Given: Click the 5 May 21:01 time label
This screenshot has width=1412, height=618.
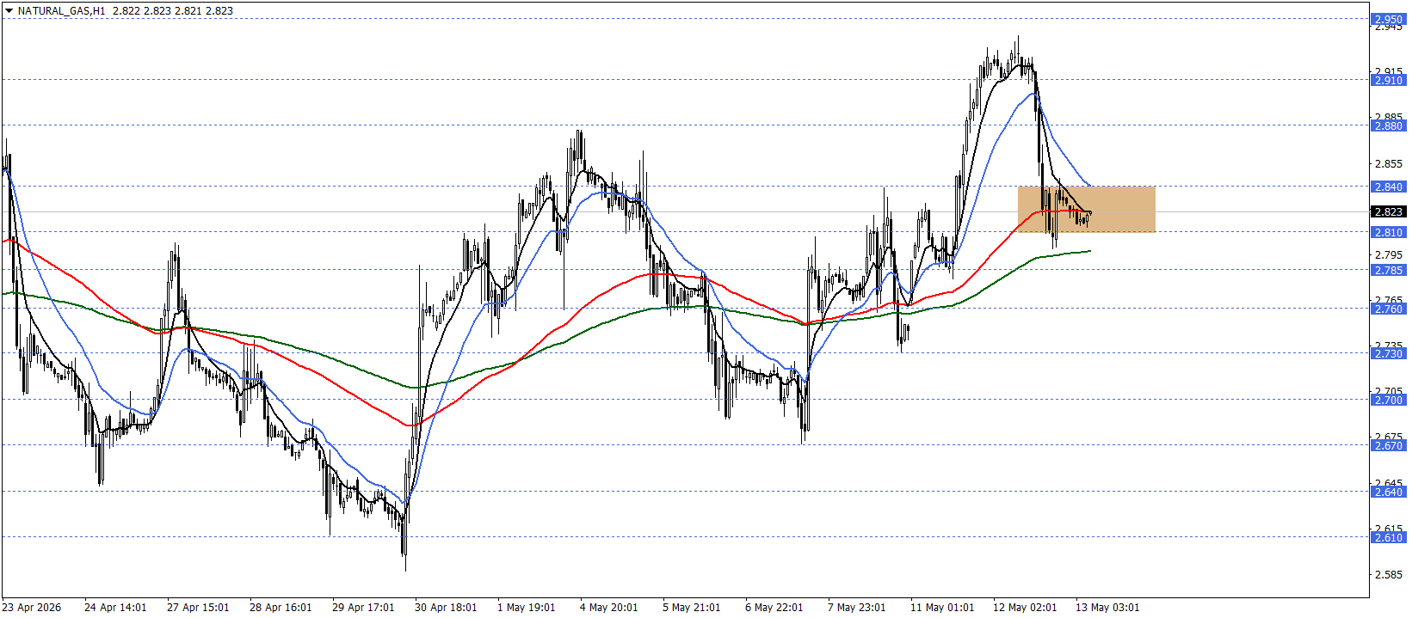Looking at the screenshot, I should click(692, 607).
